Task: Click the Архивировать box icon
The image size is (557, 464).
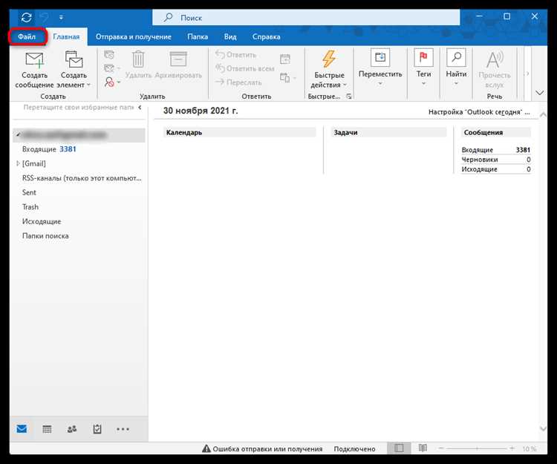Action: tap(178, 59)
